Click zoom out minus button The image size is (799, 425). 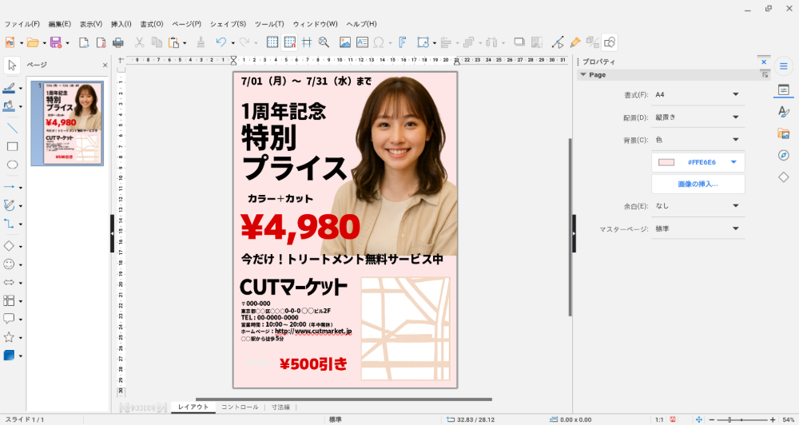712,420
